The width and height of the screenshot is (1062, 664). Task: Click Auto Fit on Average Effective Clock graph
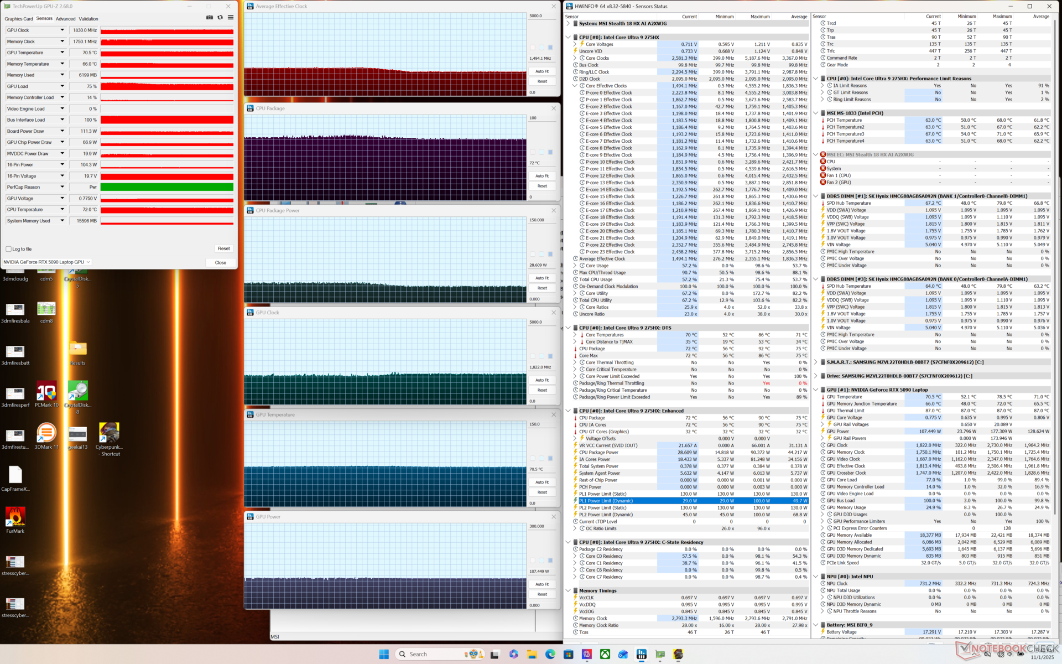542,71
